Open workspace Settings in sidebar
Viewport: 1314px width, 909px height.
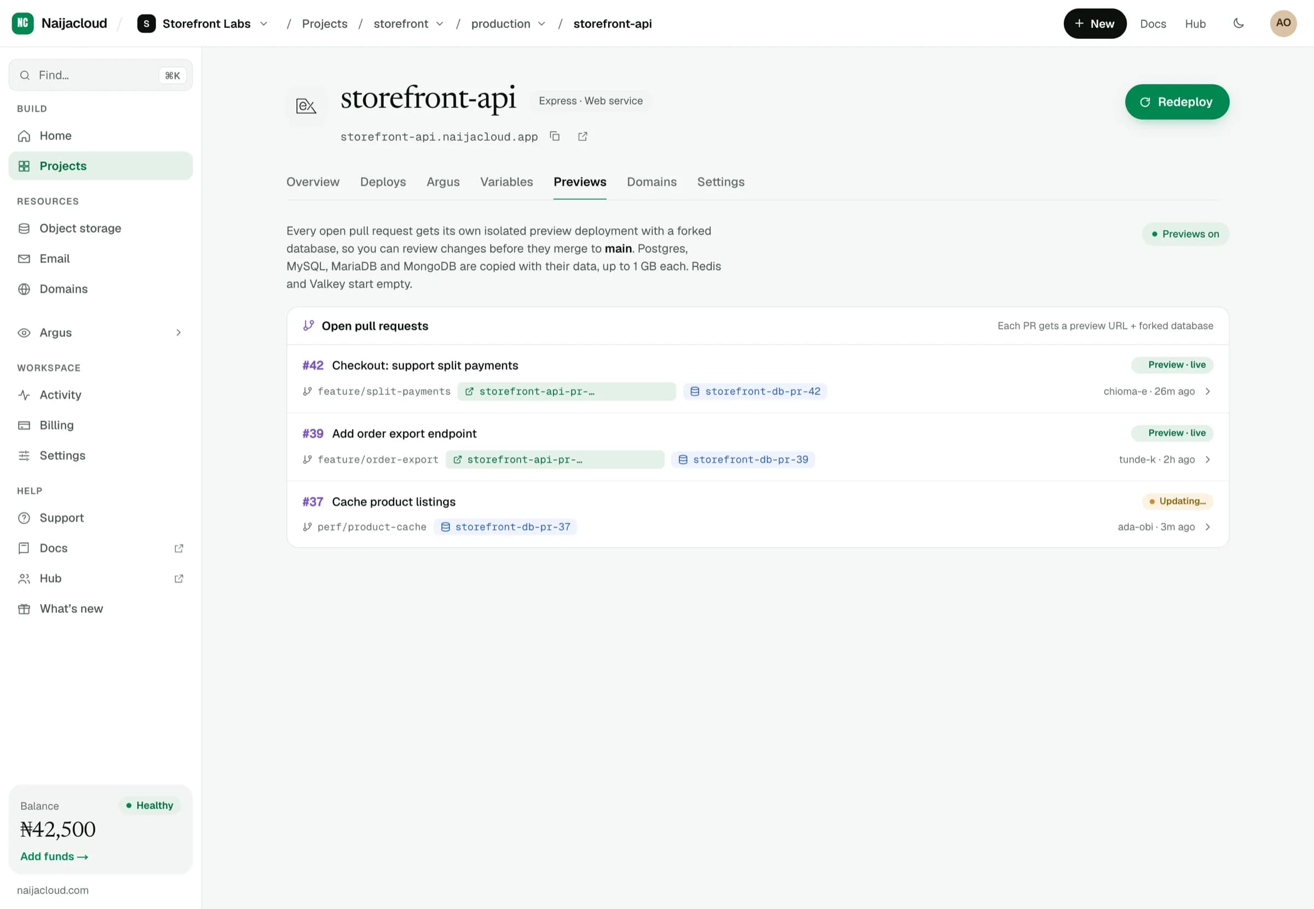(100, 456)
